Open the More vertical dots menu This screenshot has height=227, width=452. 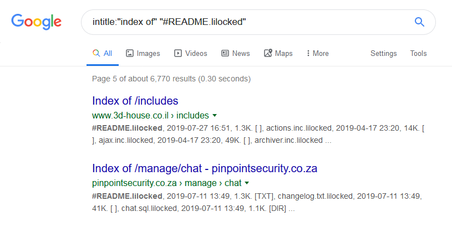point(308,54)
